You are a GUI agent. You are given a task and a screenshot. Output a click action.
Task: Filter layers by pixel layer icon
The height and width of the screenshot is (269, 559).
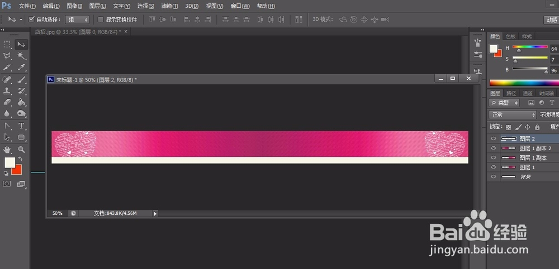(x=531, y=103)
